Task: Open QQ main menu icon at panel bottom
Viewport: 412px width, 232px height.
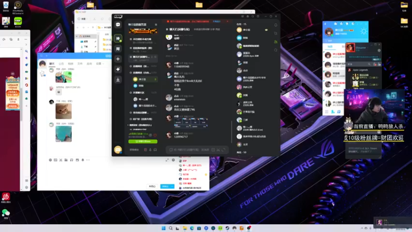Action: point(327,112)
